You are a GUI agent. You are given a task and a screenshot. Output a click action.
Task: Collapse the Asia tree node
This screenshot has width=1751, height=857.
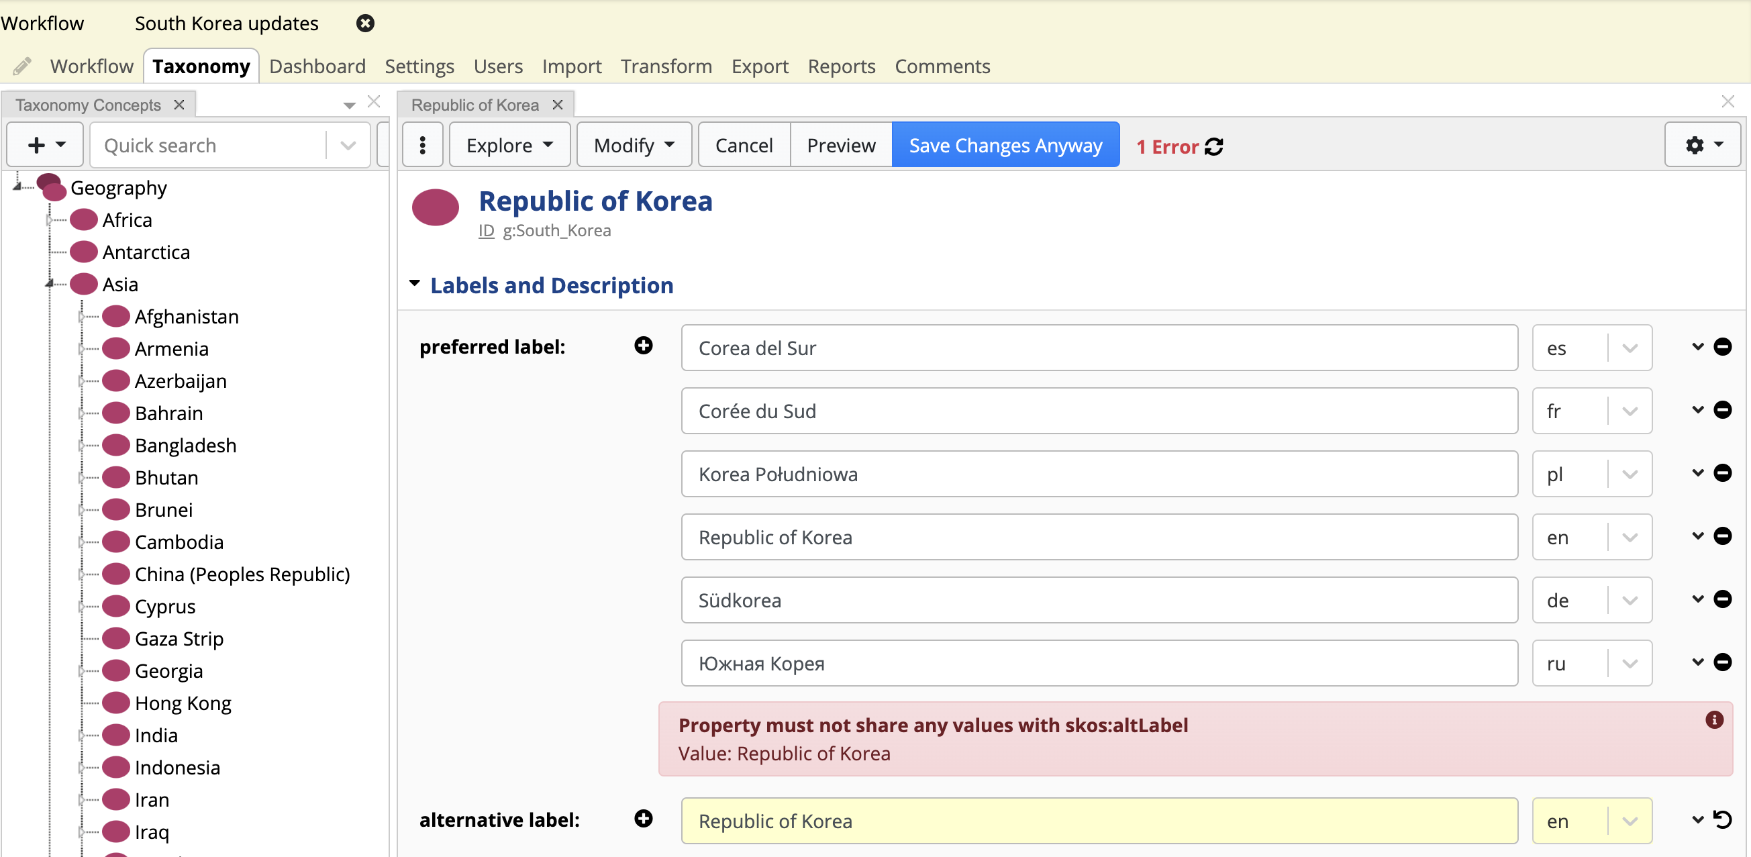(x=50, y=284)
